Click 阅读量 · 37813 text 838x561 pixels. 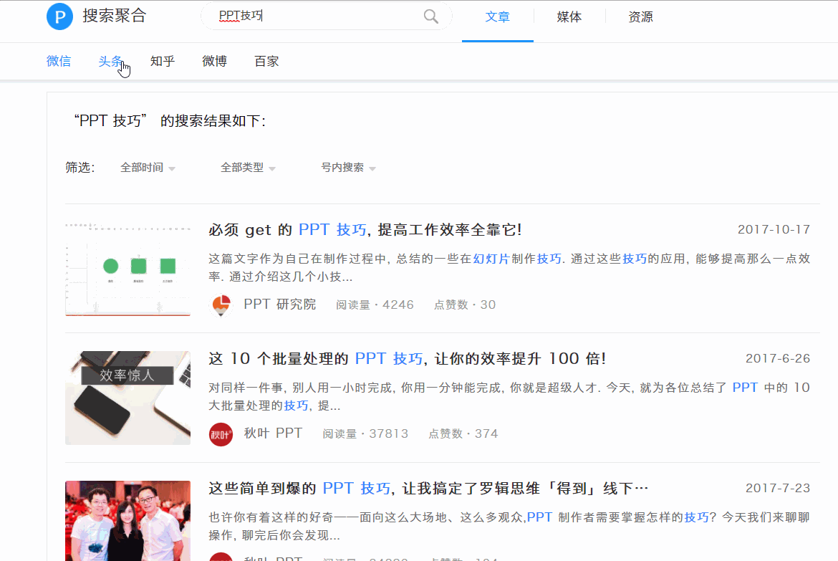[x=365, y=433]
